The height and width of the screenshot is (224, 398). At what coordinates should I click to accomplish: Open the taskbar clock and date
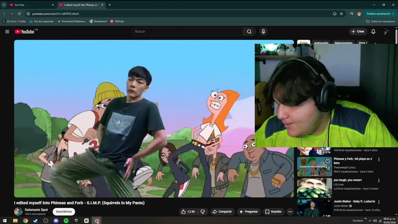(x=389, y=221)
